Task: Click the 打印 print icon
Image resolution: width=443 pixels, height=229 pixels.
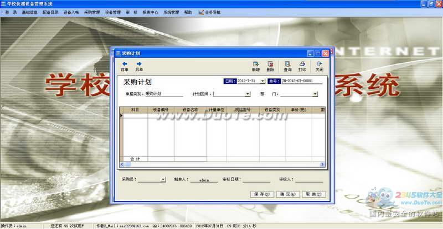Action: (x=302, y=64)
